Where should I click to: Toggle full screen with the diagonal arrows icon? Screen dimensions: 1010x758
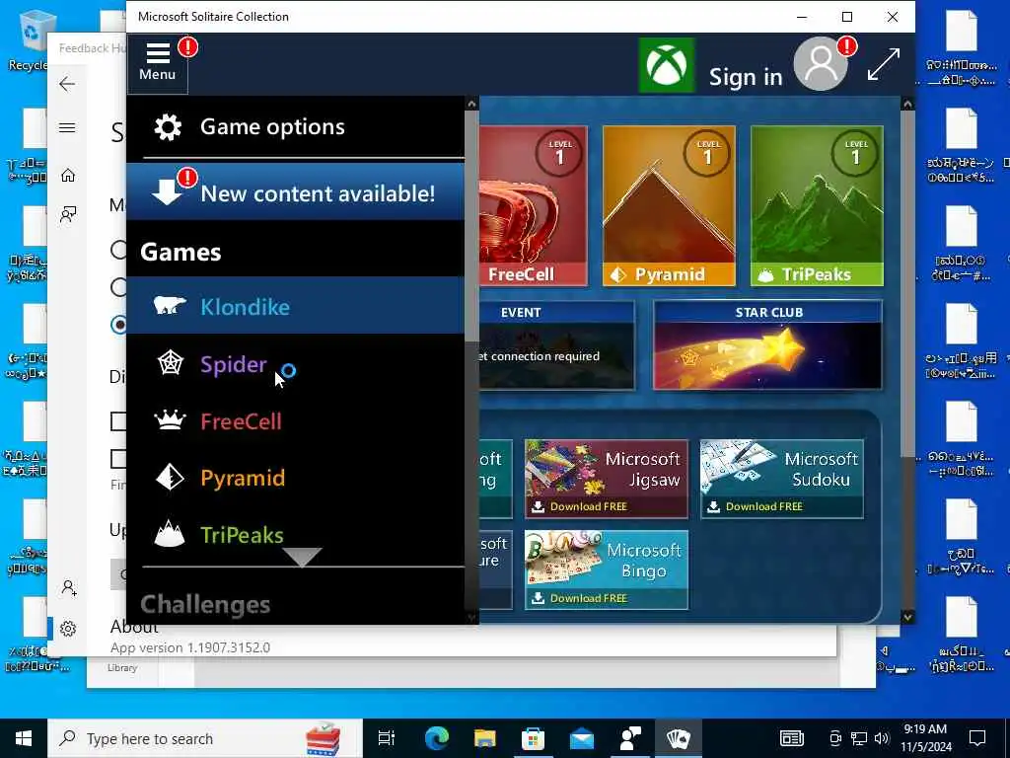(x=883, y=64)
